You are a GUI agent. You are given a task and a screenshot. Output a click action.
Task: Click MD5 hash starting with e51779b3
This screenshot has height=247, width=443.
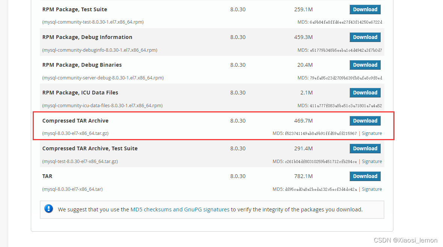click(346, 50)
